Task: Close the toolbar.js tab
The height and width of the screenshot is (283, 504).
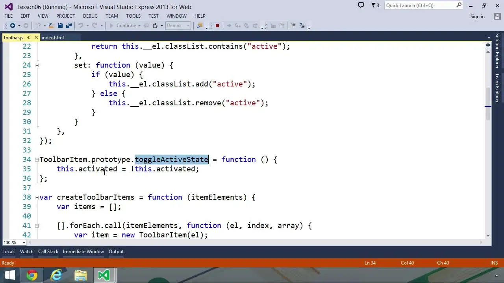Action: click(x=36, y=37)
